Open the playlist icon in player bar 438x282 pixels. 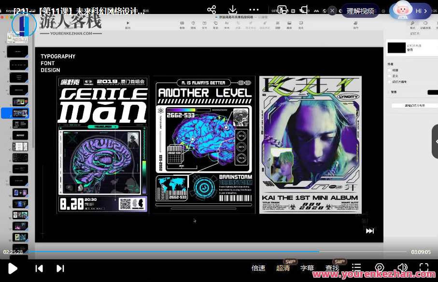[x=356, y=268]
